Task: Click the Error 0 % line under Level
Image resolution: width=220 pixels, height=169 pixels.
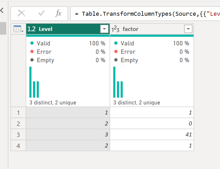Action: (68, 52)
